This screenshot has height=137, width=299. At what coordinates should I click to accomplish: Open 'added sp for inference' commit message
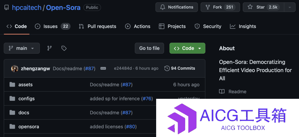[x=115, y=99]
